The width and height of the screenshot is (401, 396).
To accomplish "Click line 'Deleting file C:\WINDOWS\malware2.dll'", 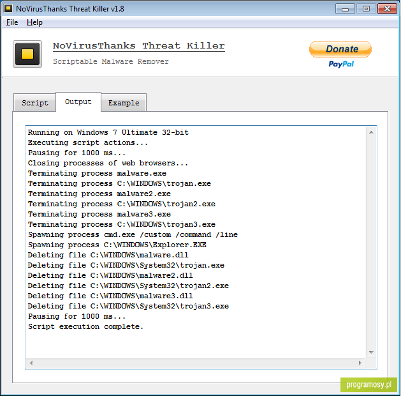I will tap(110, 276).
